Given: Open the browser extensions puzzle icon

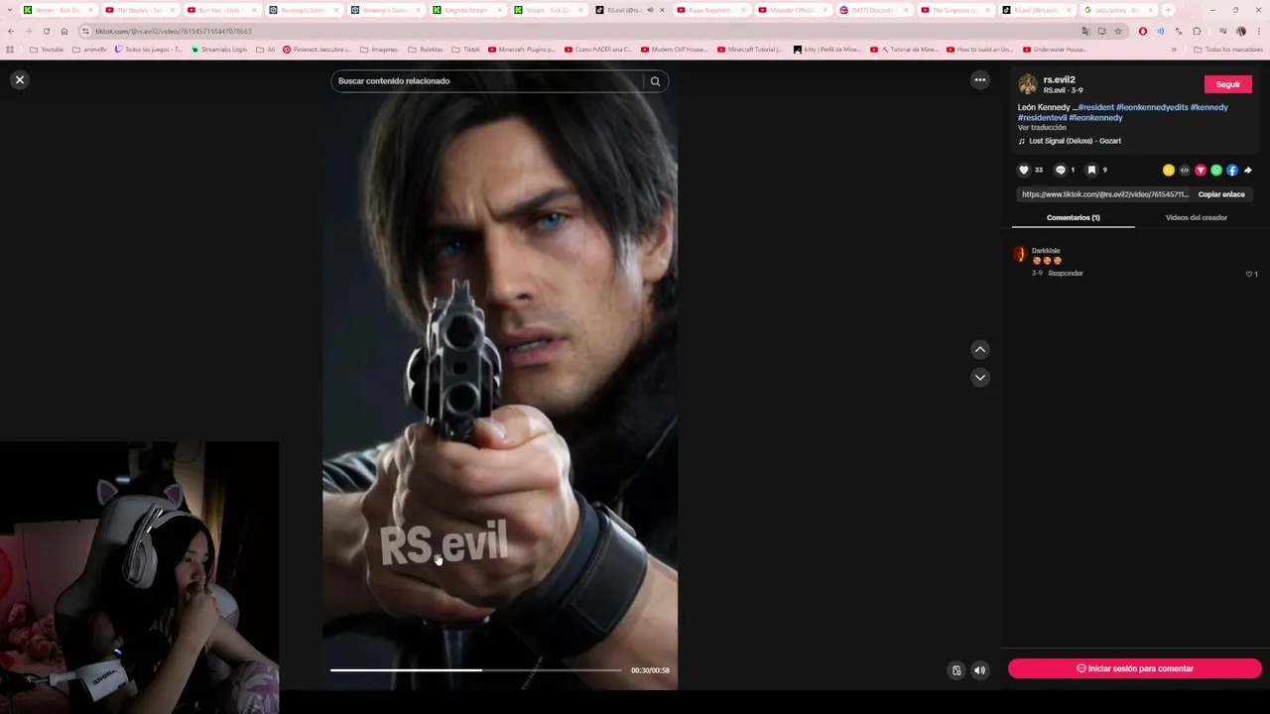Looking at the screenshot, I should click(1196, 31).
